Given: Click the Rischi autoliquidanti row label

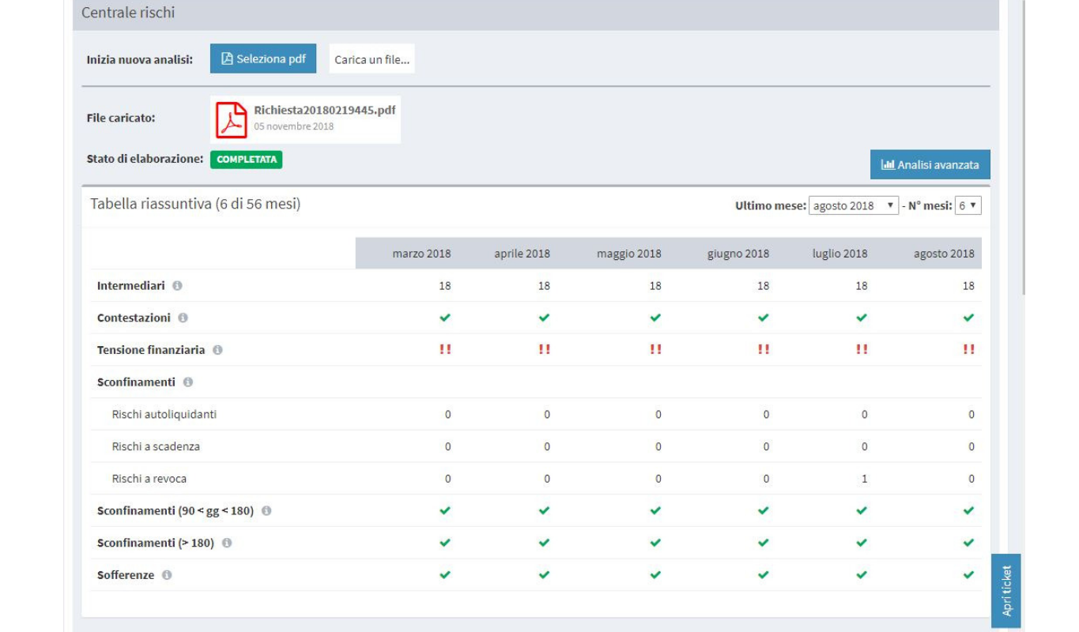Looking at the screenshot, I should click(164, 415).
